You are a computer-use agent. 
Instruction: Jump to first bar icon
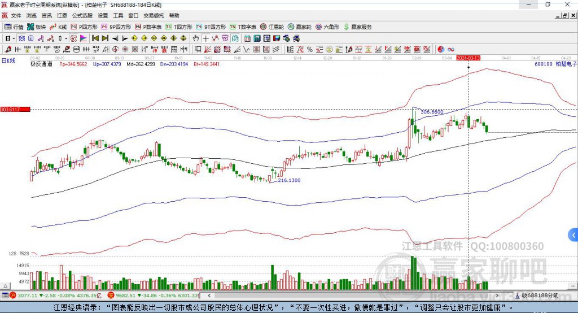[95, 38]
